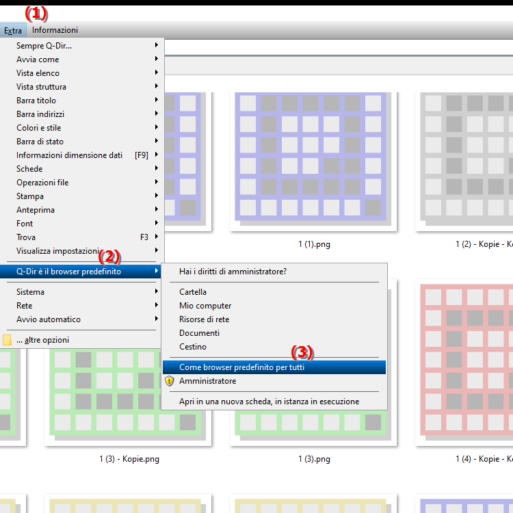
Task: Open Sistema submenu
Action: click(81, 292)
